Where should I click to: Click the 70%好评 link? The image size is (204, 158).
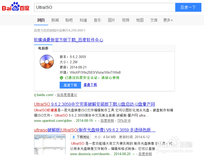124,121
